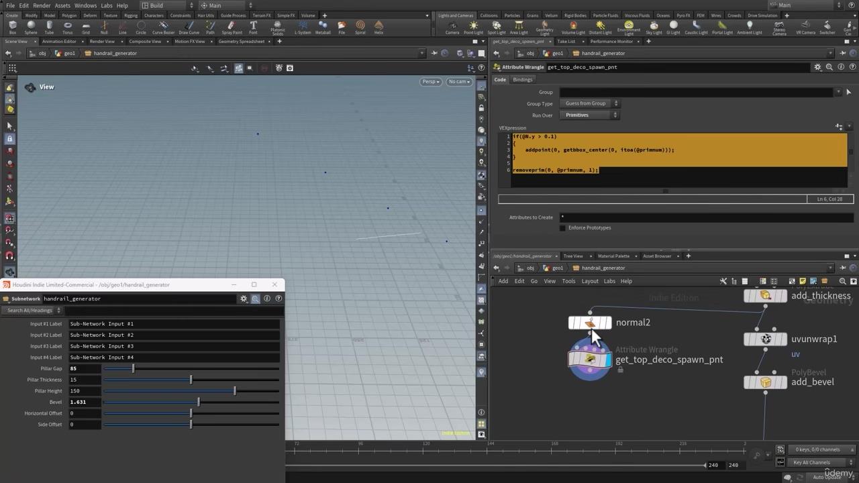Enable the Enforce Prototypes checkbox
Image resolution: width=859 pixels, height=483 pixels.
(x=562, y=228)
